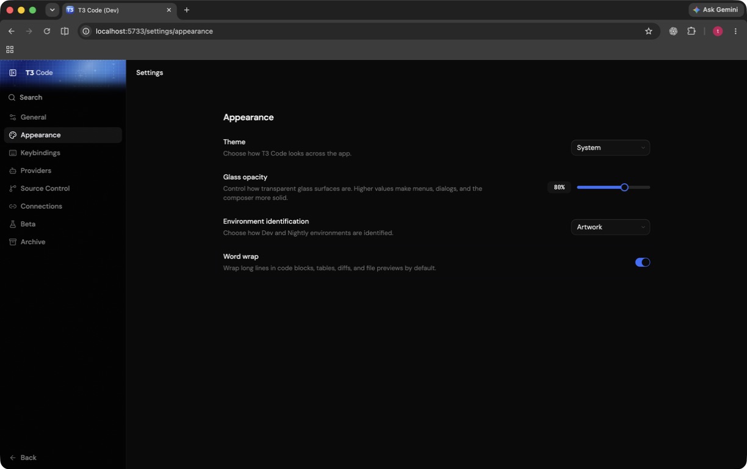Image resolution: width=747 pixels, height=469 pixels.
Task: Click the address bar URL
Action: (154, 31)
